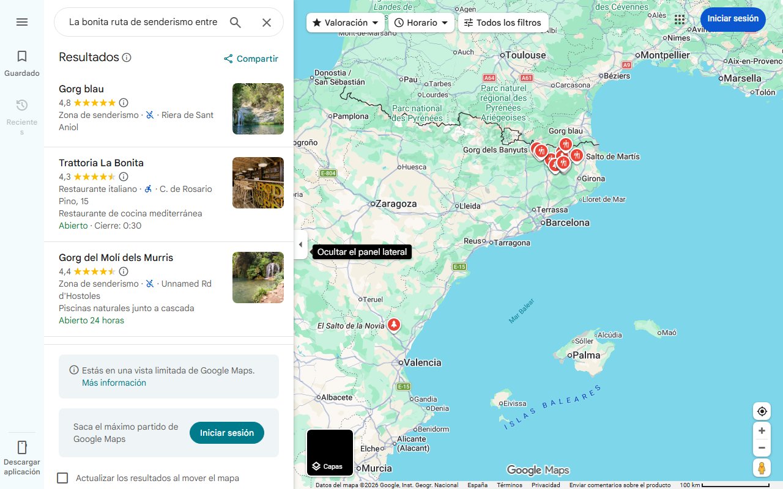Zoom out with the minus button
This screenshot has width=783, height=489.
[762, 448]
